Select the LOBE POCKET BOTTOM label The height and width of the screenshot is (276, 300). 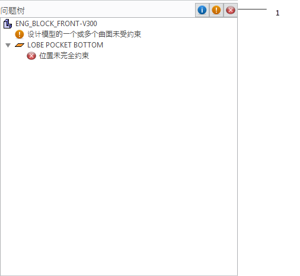(65, 45)
